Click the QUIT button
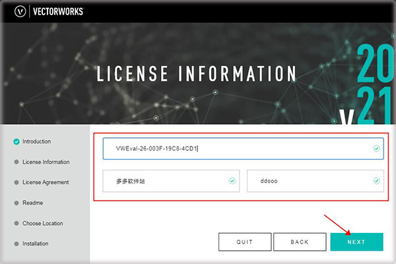The width and height of the screenshot is (396, 264). (x=245, y=242)
